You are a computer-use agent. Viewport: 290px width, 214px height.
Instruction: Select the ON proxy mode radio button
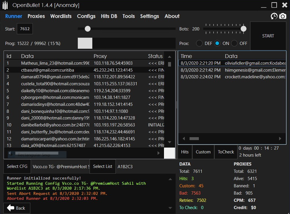(x=217, y=43)
